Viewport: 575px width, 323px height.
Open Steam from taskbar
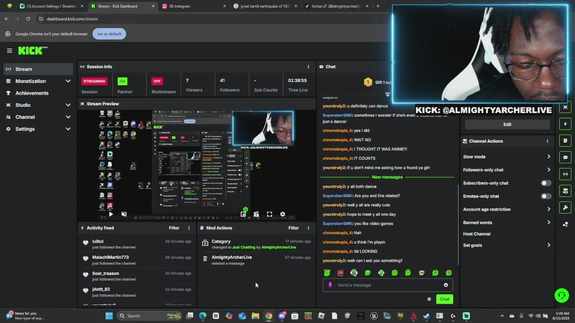point(426,316)
